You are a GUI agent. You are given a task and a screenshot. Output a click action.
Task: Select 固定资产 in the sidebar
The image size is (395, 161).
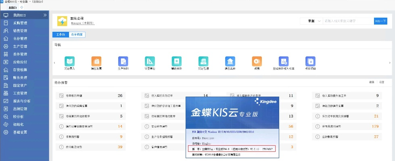20,85
